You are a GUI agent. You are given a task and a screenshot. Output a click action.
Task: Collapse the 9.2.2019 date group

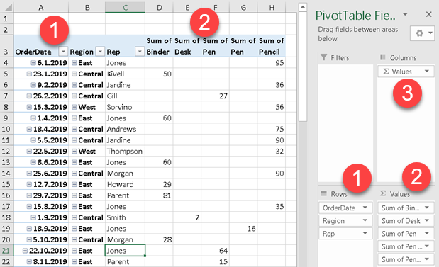(33, 85)
